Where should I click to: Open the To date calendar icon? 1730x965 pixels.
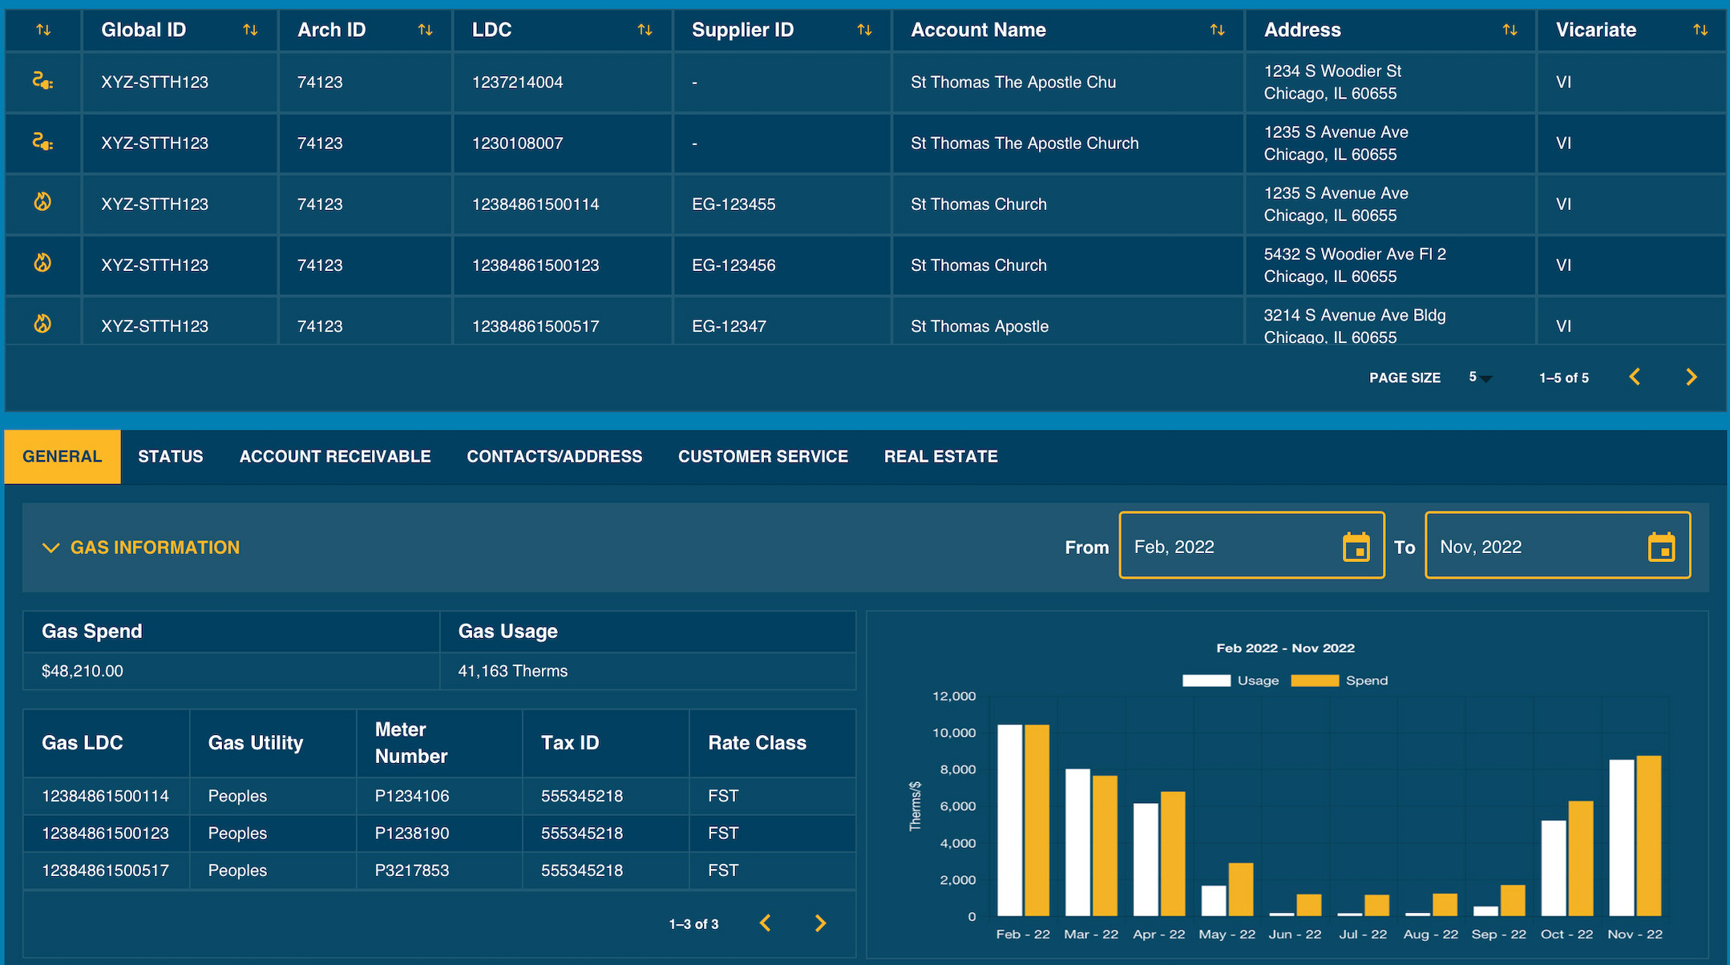(x=1661, y=547)
